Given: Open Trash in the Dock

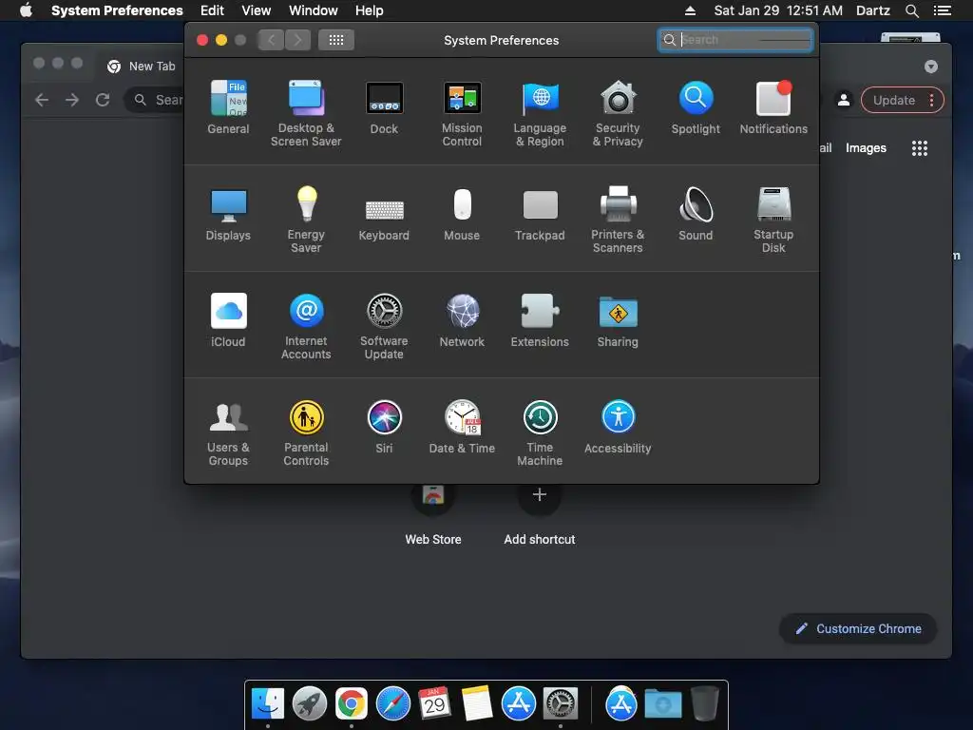Looking at the screenshot, I should coord(705,703).
